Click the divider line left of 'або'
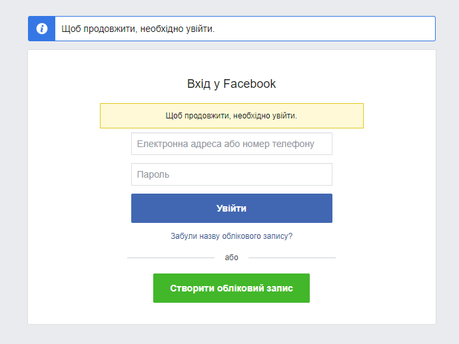Image resolution: width=459 pixels, height=344 pixels. [170, 258]
